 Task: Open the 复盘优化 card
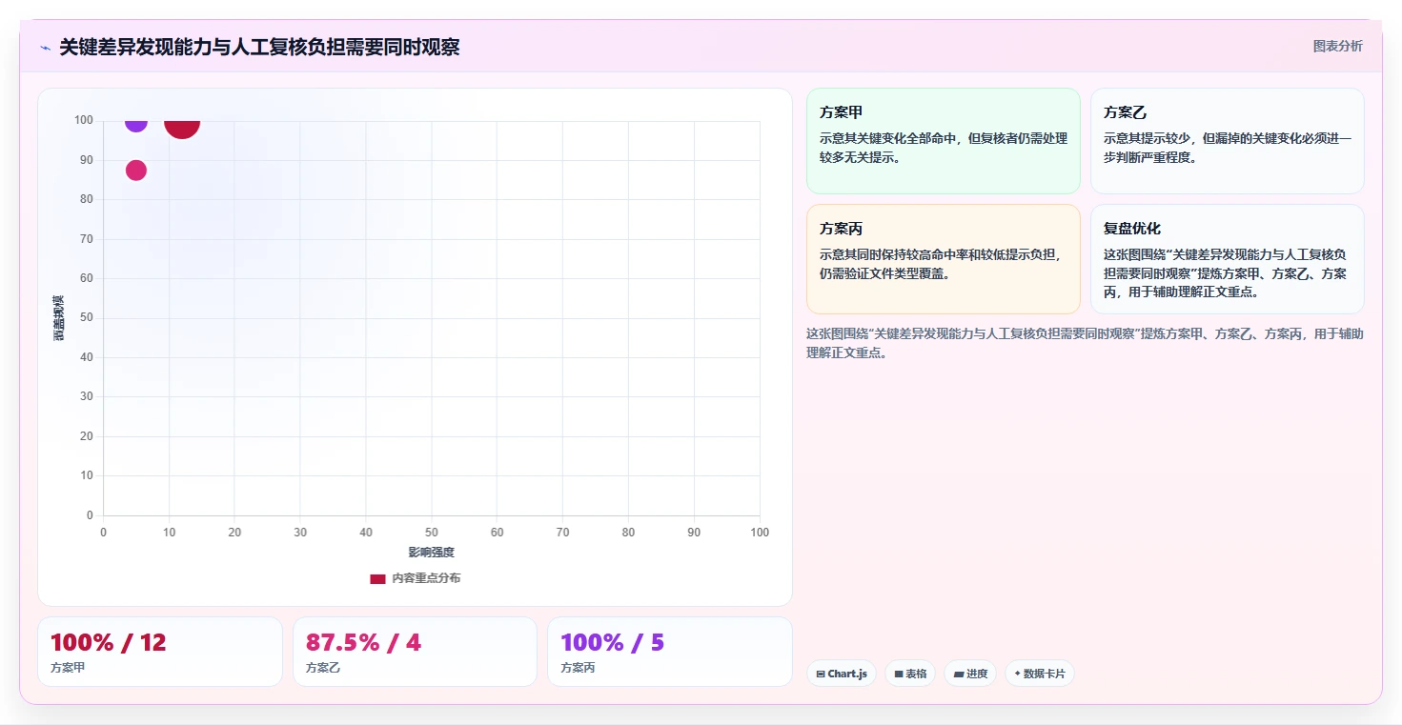[1227, 259]
